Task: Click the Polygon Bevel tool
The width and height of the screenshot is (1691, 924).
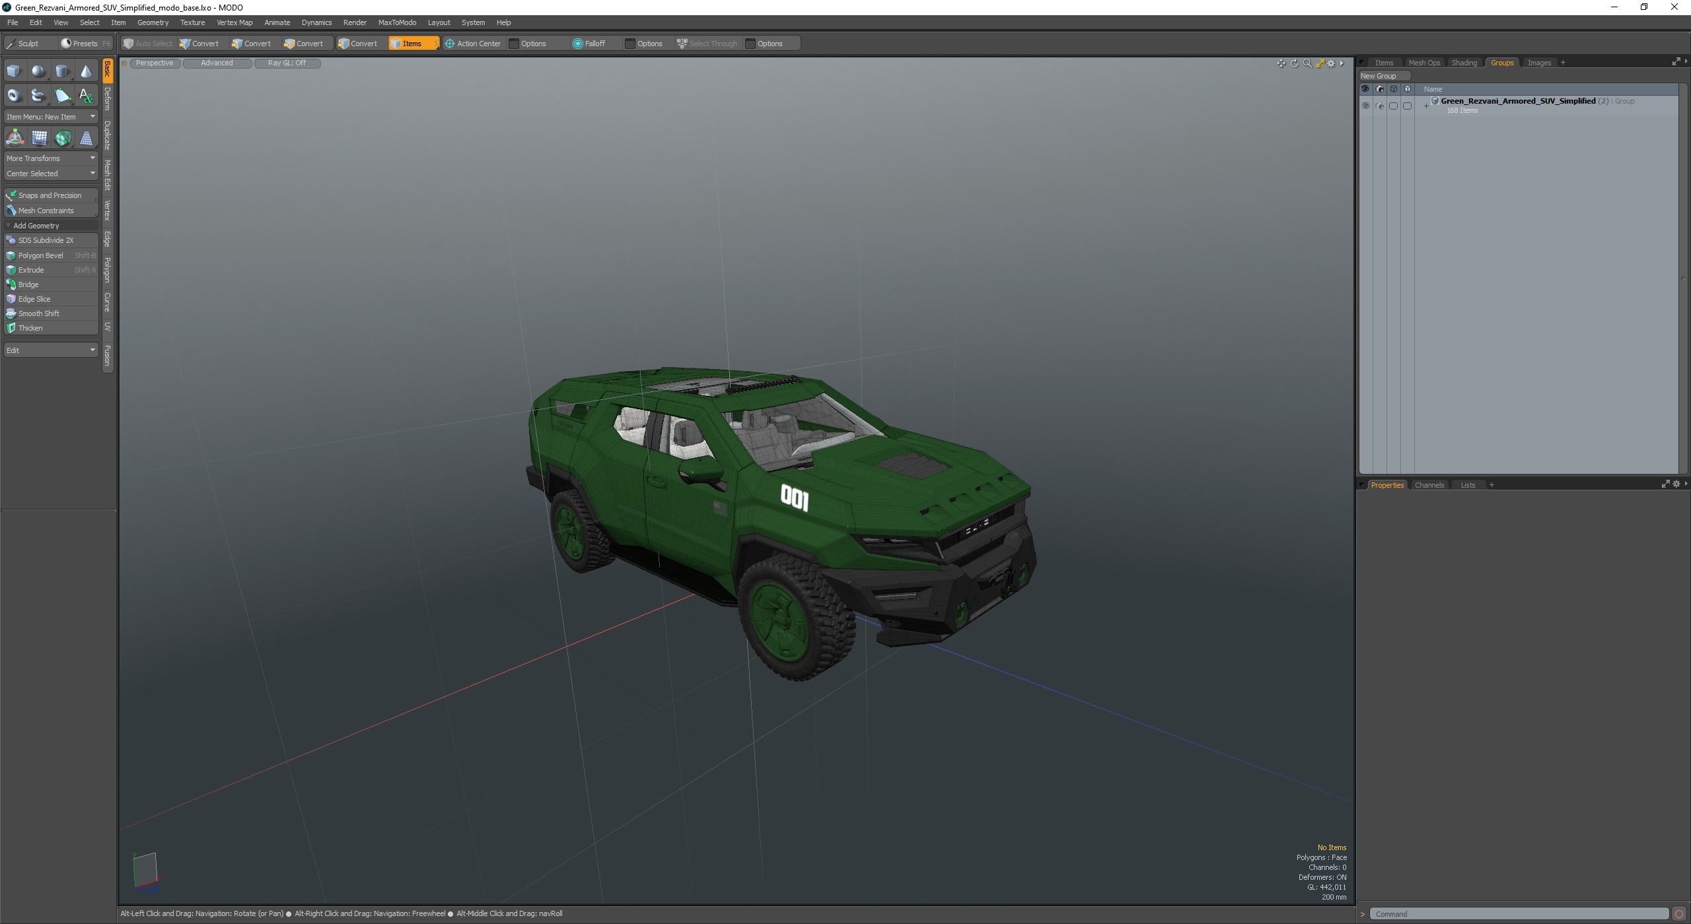Action: coord(51,255)
